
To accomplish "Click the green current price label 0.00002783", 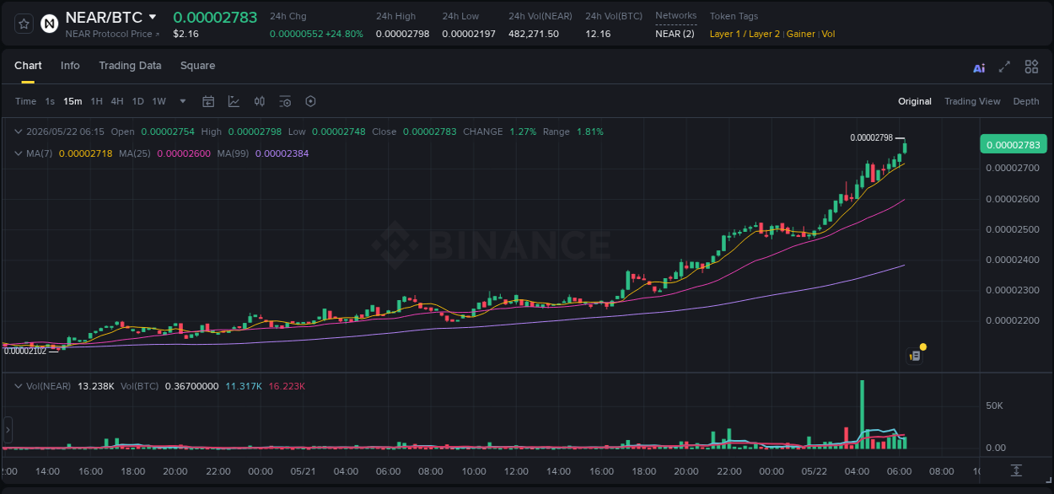I will 1013,144.
